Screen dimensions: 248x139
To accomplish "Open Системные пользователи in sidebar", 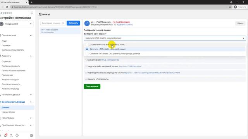I will coord(13,50).
